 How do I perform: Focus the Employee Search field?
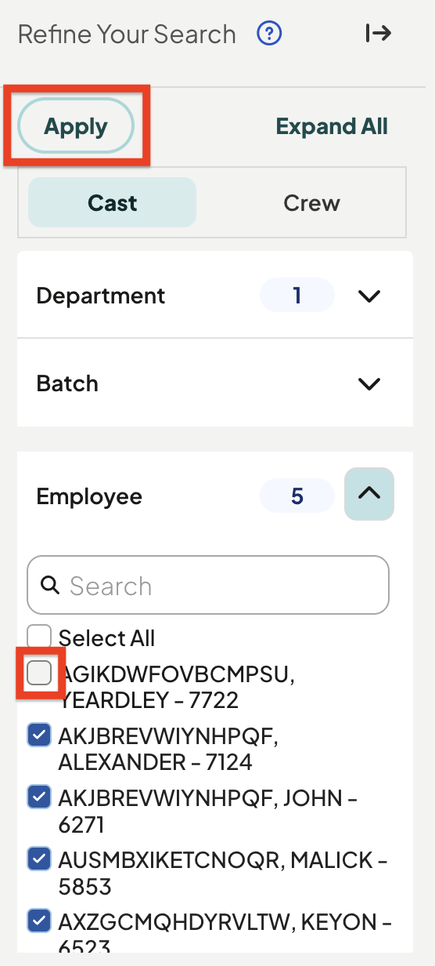(208, 585)
